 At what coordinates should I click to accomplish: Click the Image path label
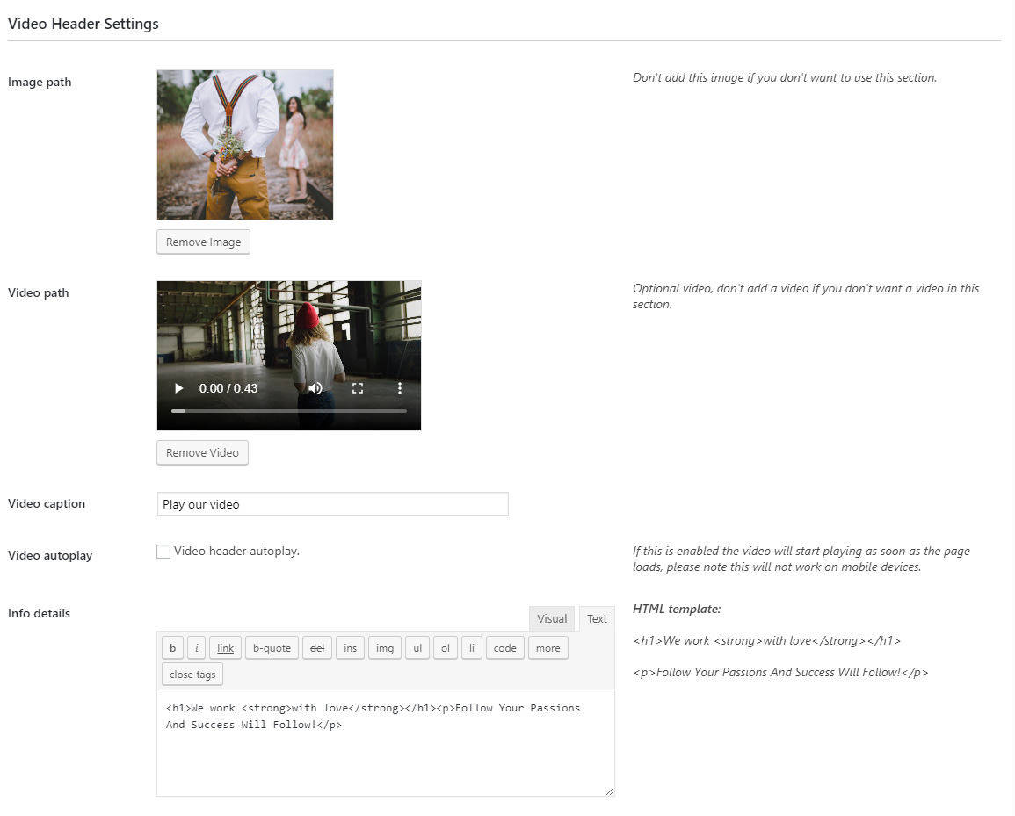coord(40,83)
